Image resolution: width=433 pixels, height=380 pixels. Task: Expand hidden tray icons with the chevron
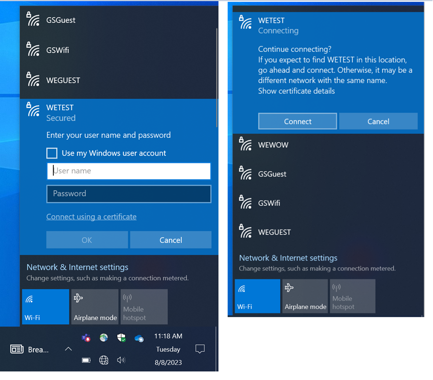coord(68,349)
